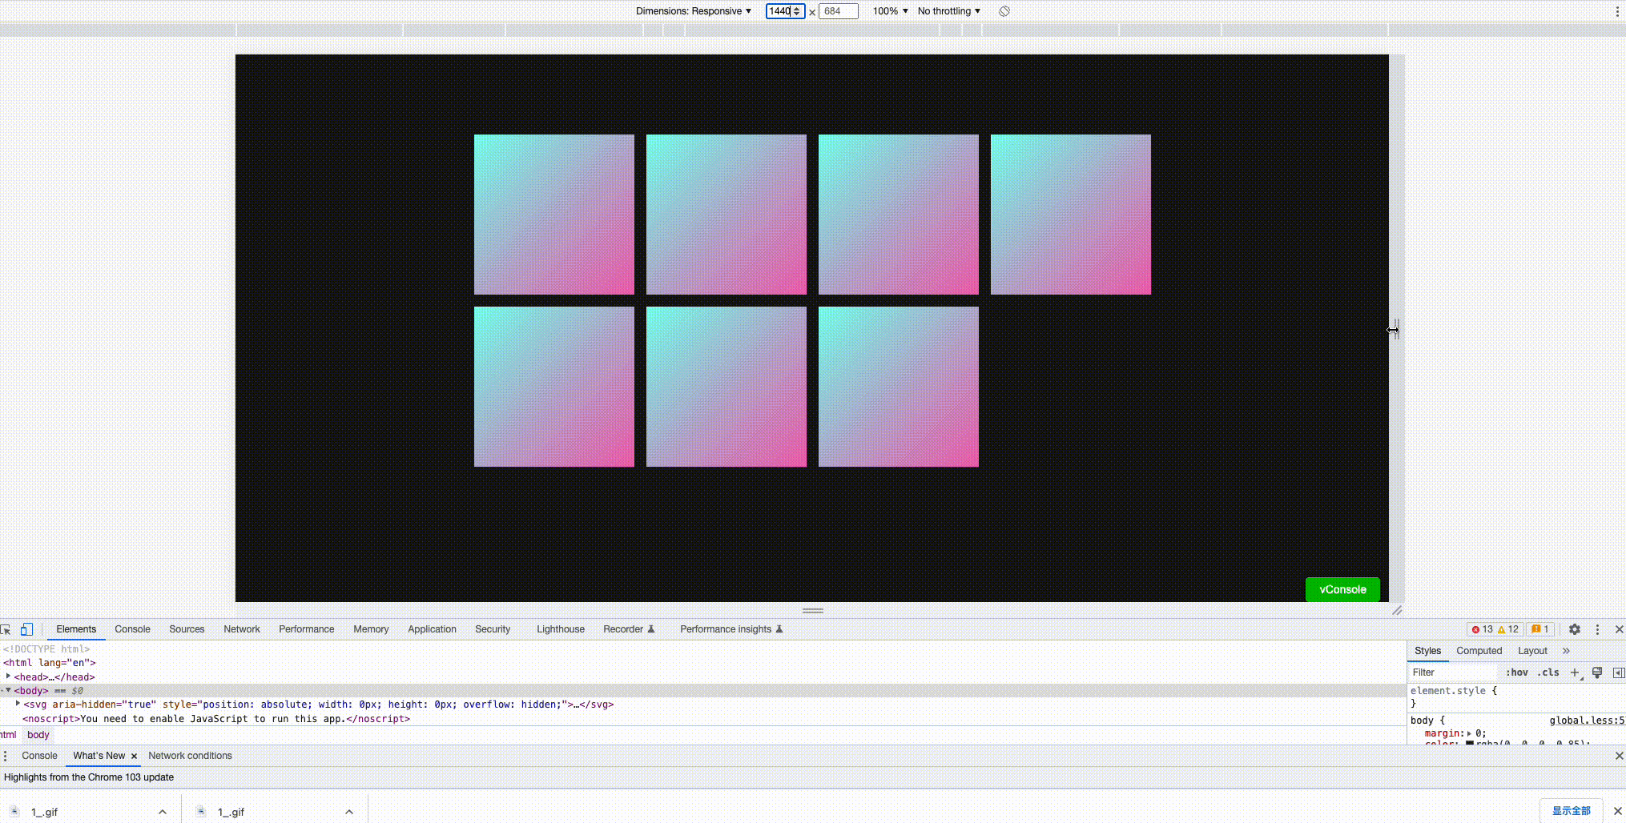Image resolution: width=1626 pixels, height=823 pixels.
Task: Click the vConsole green button
Action: (1342, 589)
